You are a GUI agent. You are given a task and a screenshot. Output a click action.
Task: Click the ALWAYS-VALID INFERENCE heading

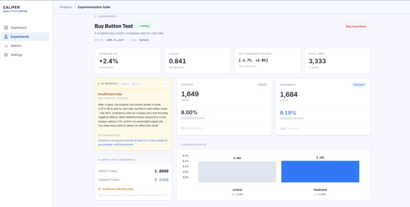point(116,160)
